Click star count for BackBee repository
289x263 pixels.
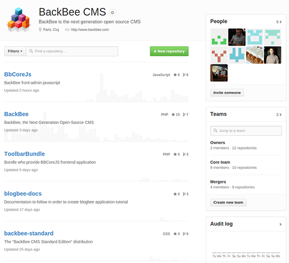pyautogui.click(x=176, y=115)
